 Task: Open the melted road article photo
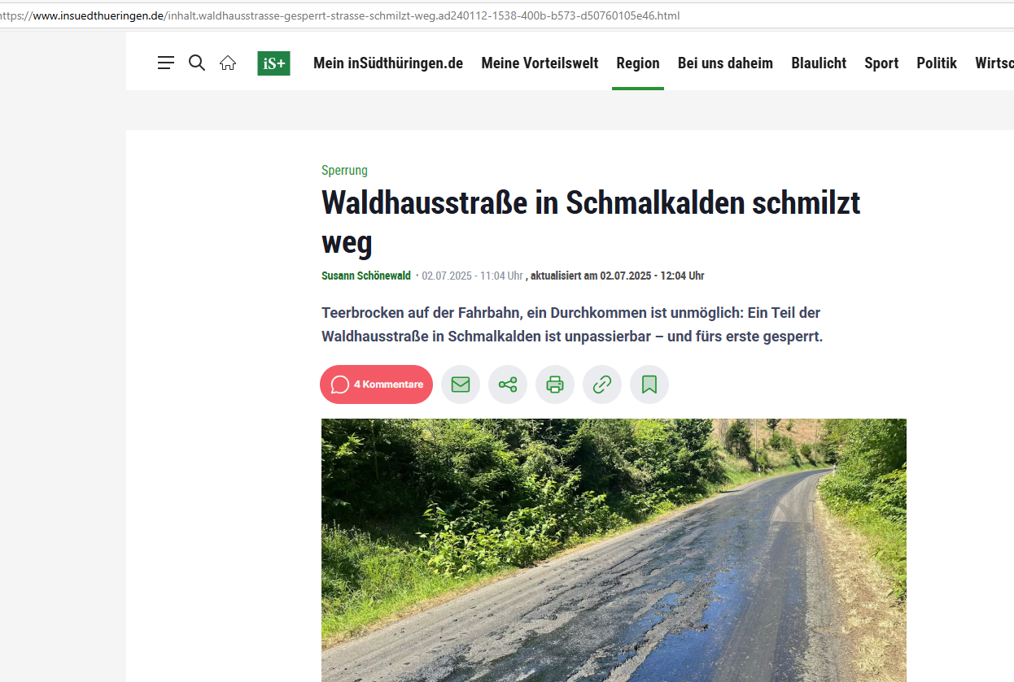coord(614,550)
